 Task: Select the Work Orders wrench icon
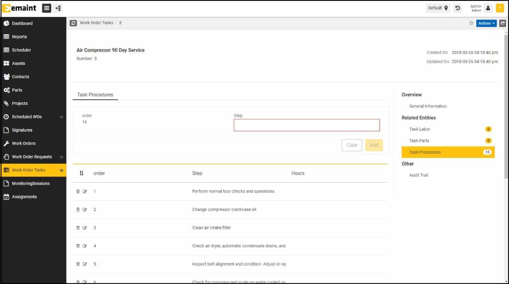tap(7, 143)
